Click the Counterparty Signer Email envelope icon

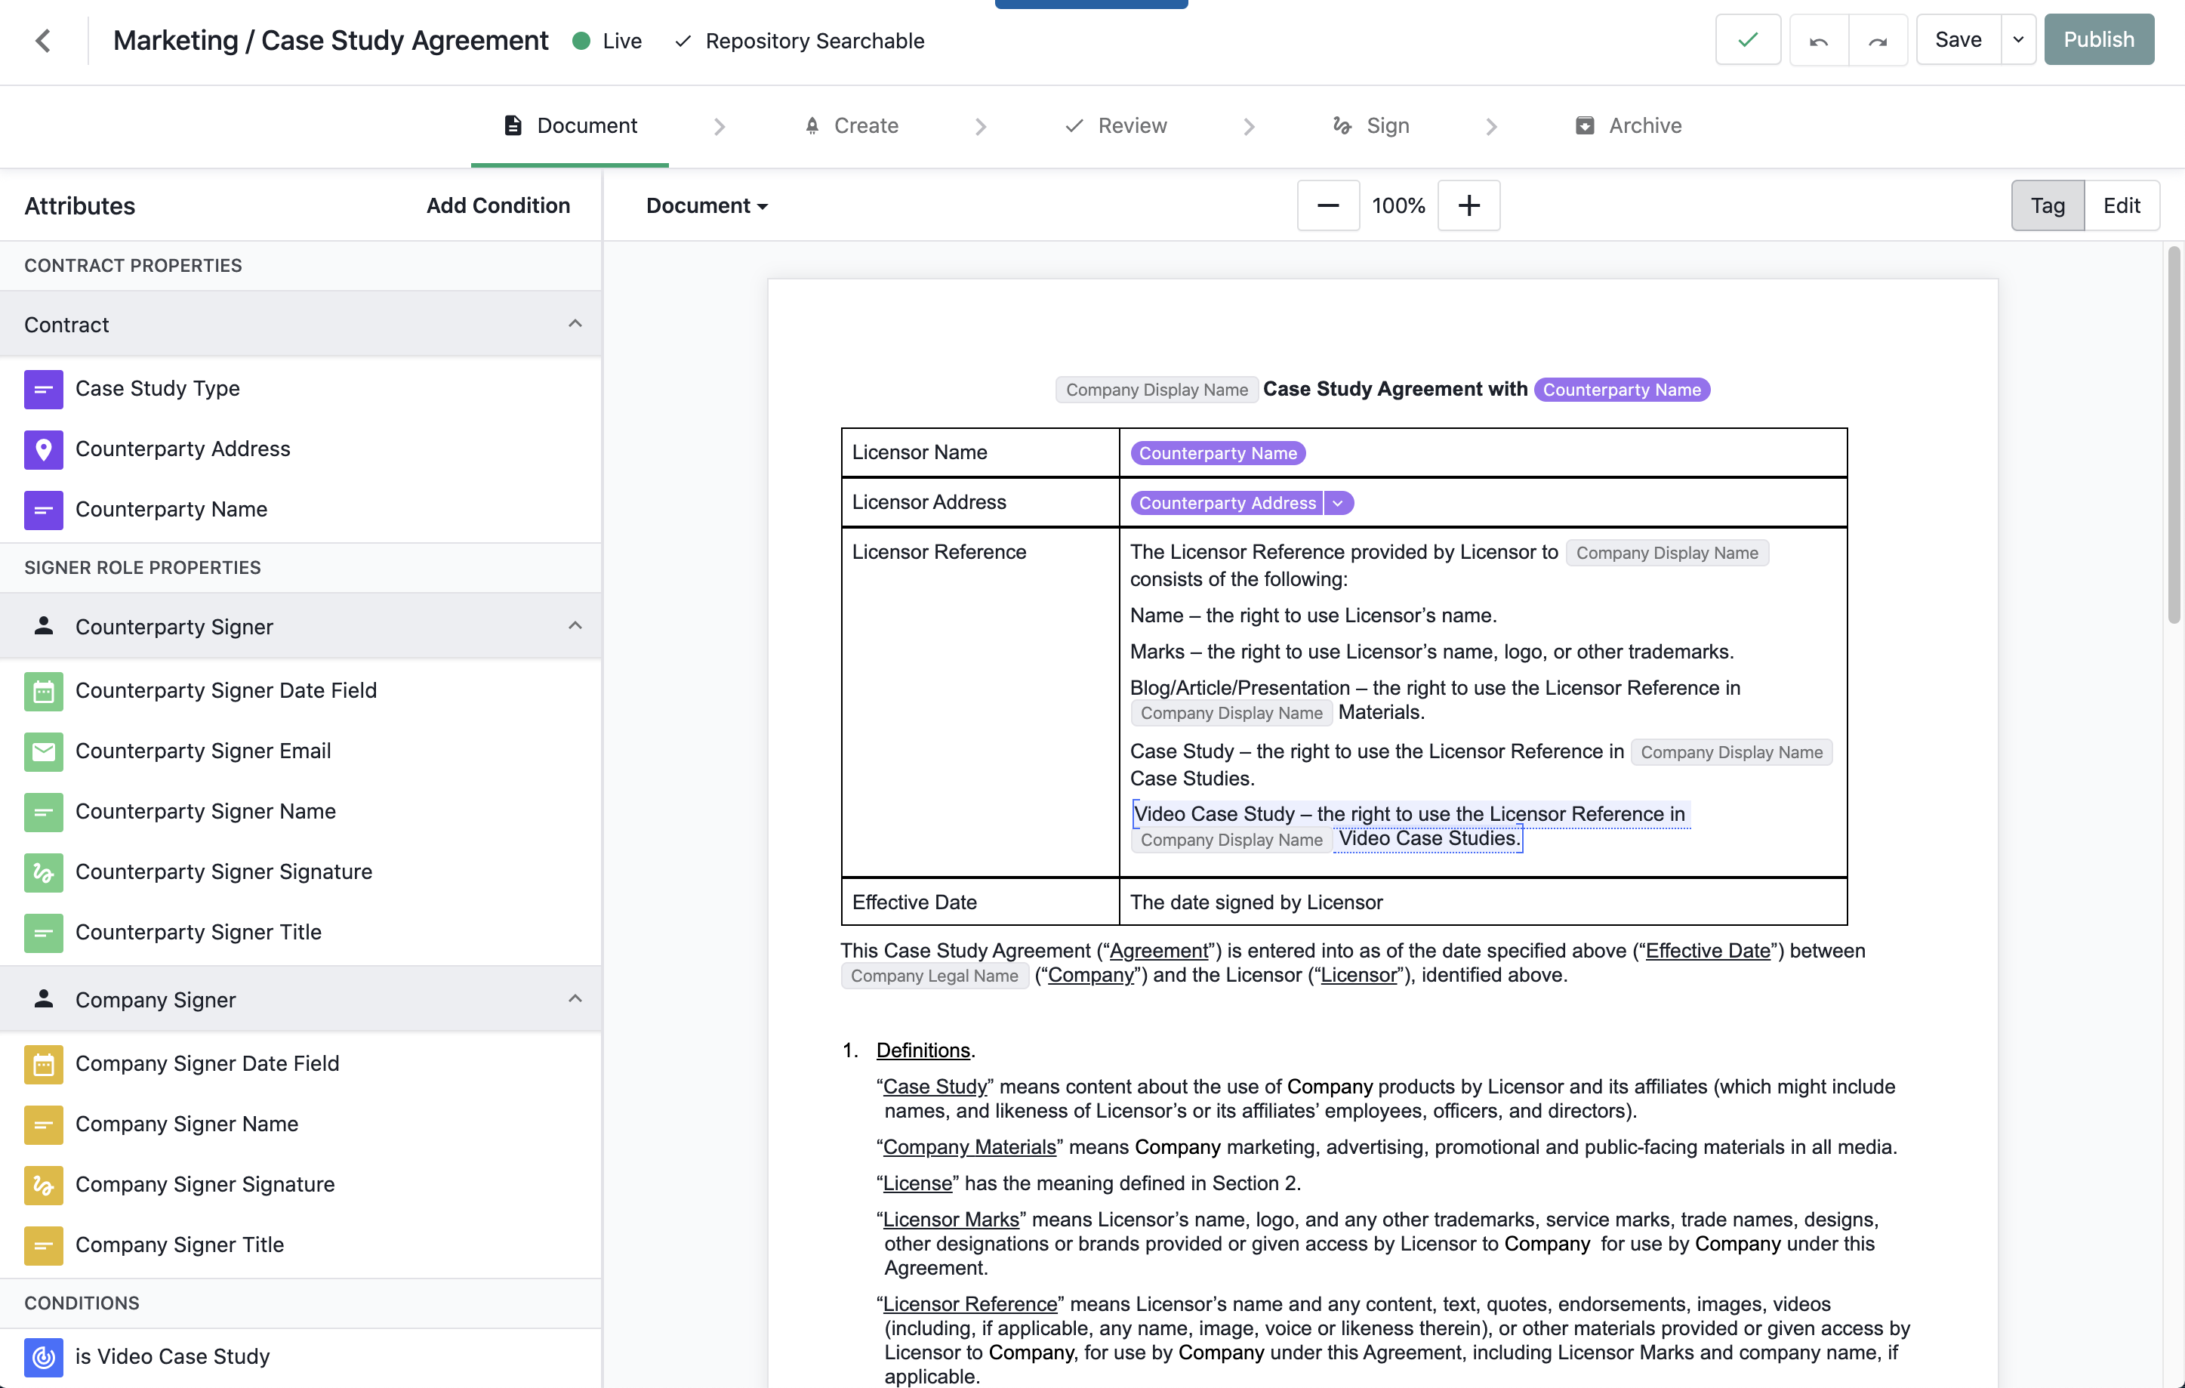click(x=44, y=751)
